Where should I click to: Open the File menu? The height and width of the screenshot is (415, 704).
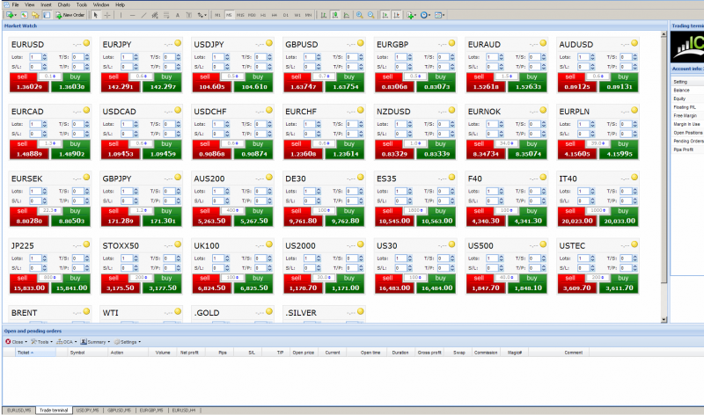click(x=15, y=4)
